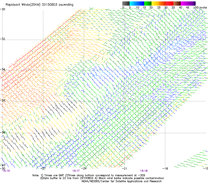Select the cyan-blue 5-15 knots color segment

tap(137, 3)
